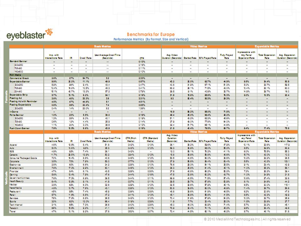
Task: Click the 'Commercial Break' row label
Action: point(19,78)
